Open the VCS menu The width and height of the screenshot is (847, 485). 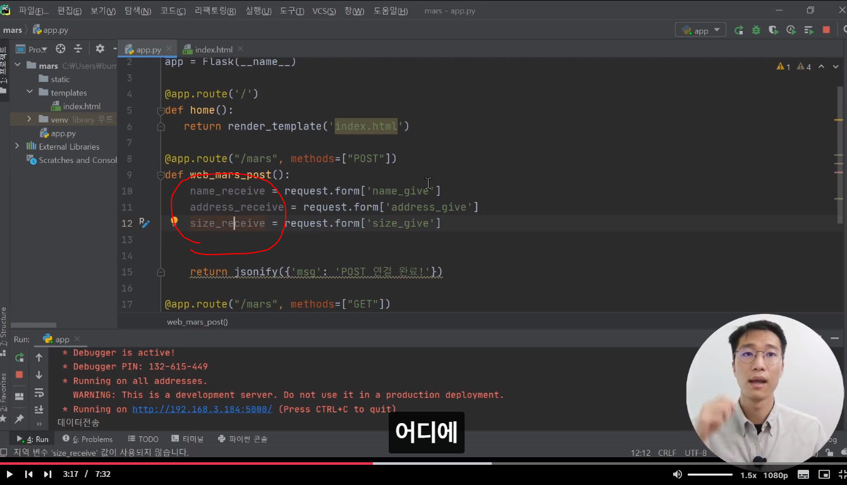(x=324, y=11)
